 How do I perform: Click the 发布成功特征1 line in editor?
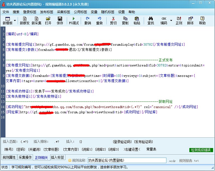[50, 91]
